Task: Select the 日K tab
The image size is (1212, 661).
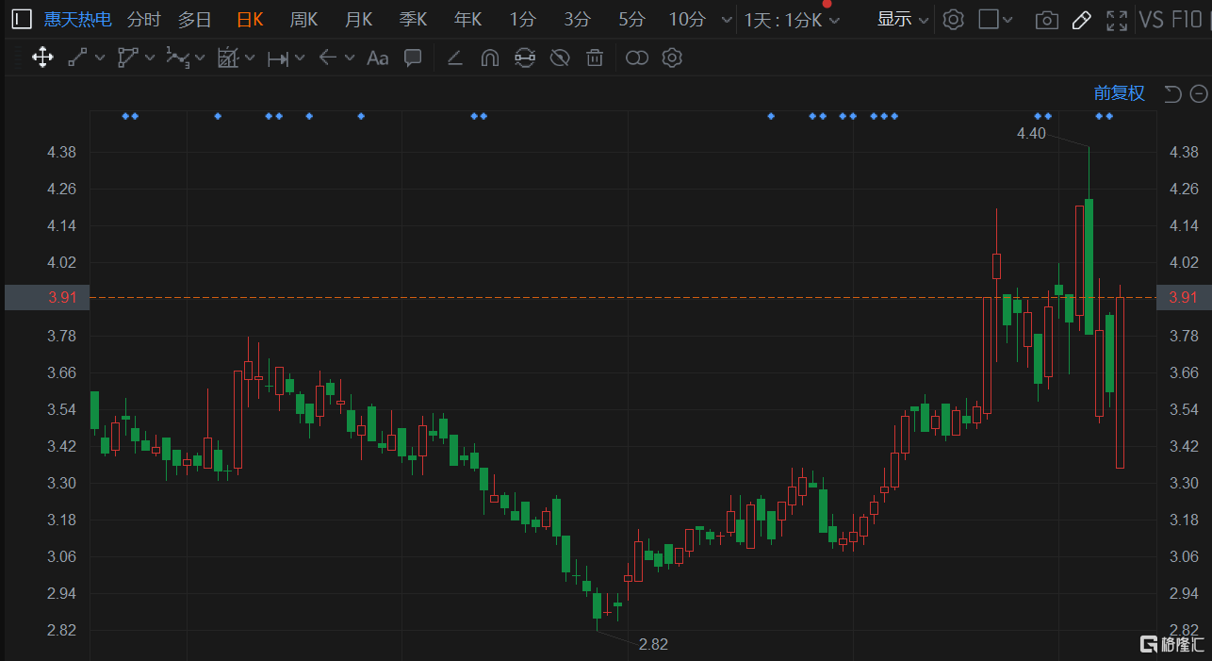Action: pos(250,19)
